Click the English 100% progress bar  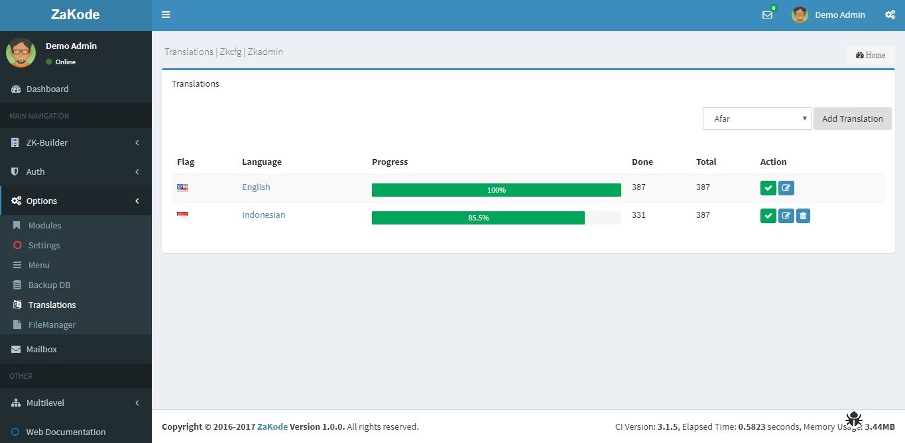click(x=496, y=190)
